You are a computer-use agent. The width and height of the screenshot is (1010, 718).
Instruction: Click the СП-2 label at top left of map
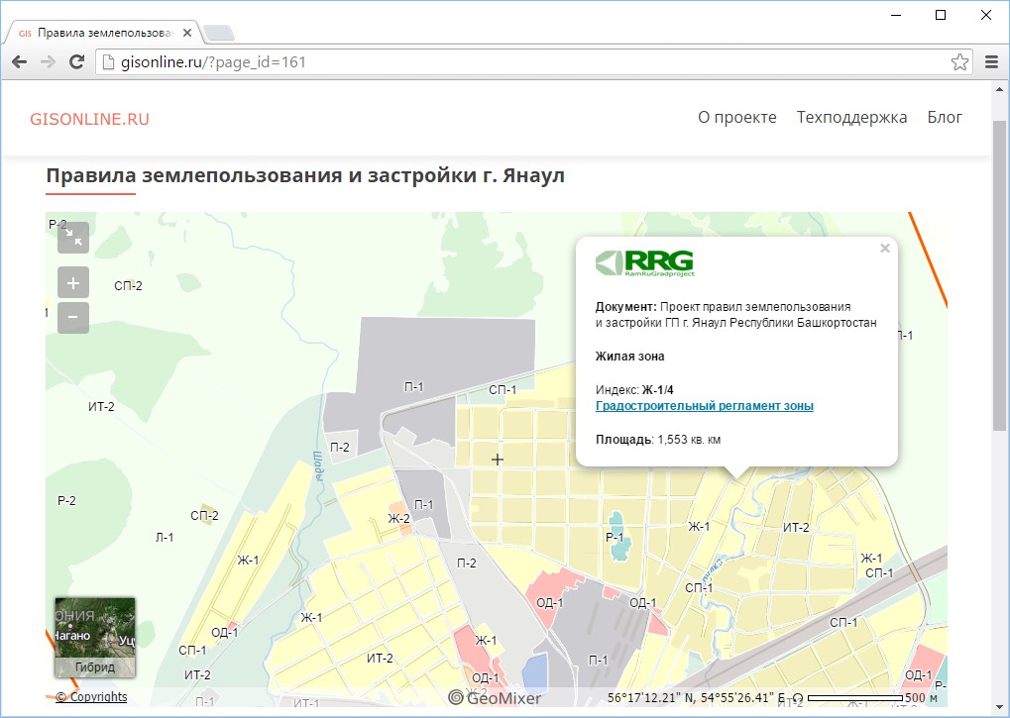128,285
